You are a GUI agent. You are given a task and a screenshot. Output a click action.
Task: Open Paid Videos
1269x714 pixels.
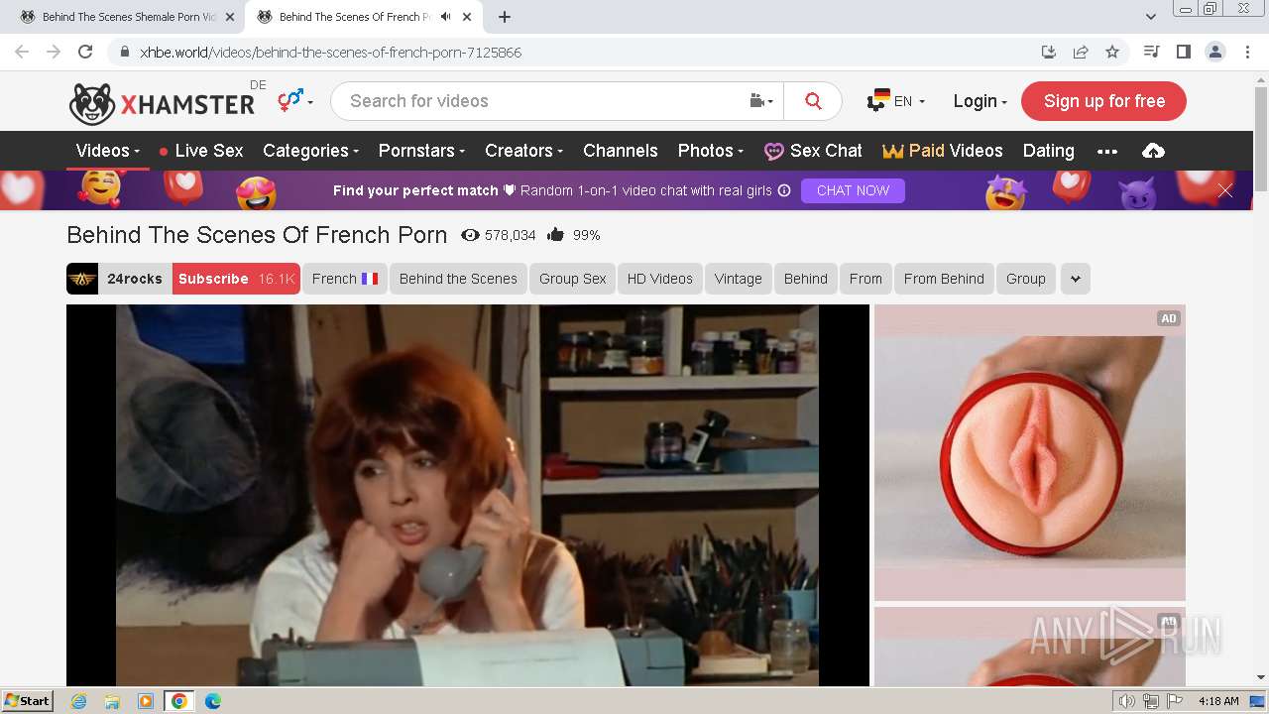(943, 151)
